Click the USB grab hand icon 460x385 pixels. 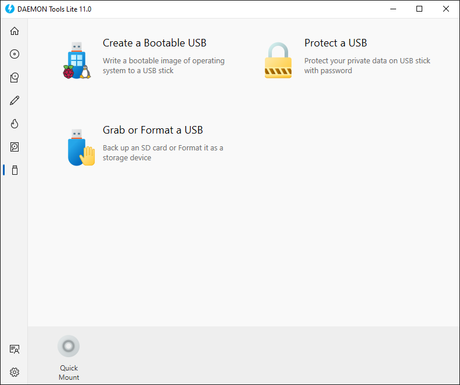[x=81, y=147]
